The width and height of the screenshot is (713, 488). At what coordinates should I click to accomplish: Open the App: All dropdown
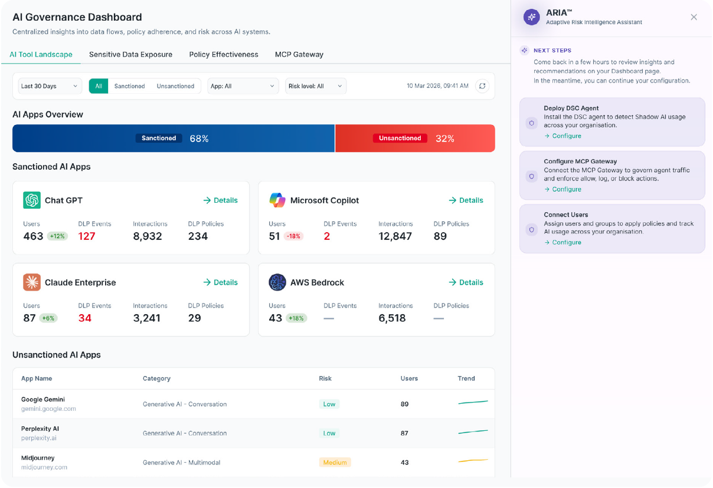[243, 86]
